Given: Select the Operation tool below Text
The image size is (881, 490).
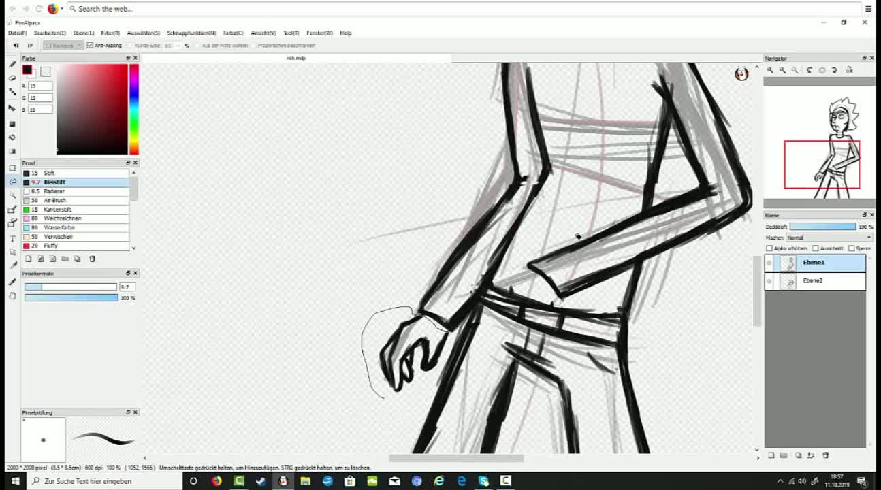Looking at the screenshot, I should pyautogui.click(x=12, y=252).
